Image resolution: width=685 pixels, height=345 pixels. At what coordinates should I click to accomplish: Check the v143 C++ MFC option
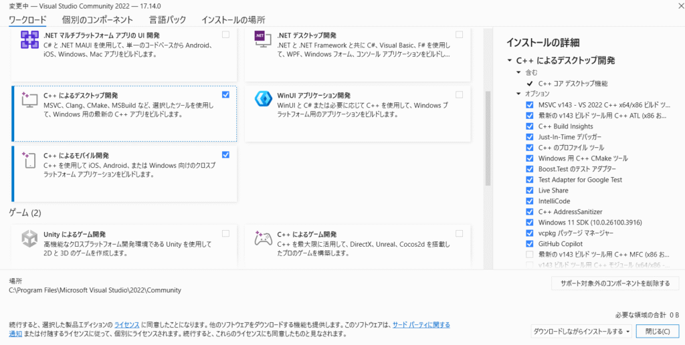530,254
